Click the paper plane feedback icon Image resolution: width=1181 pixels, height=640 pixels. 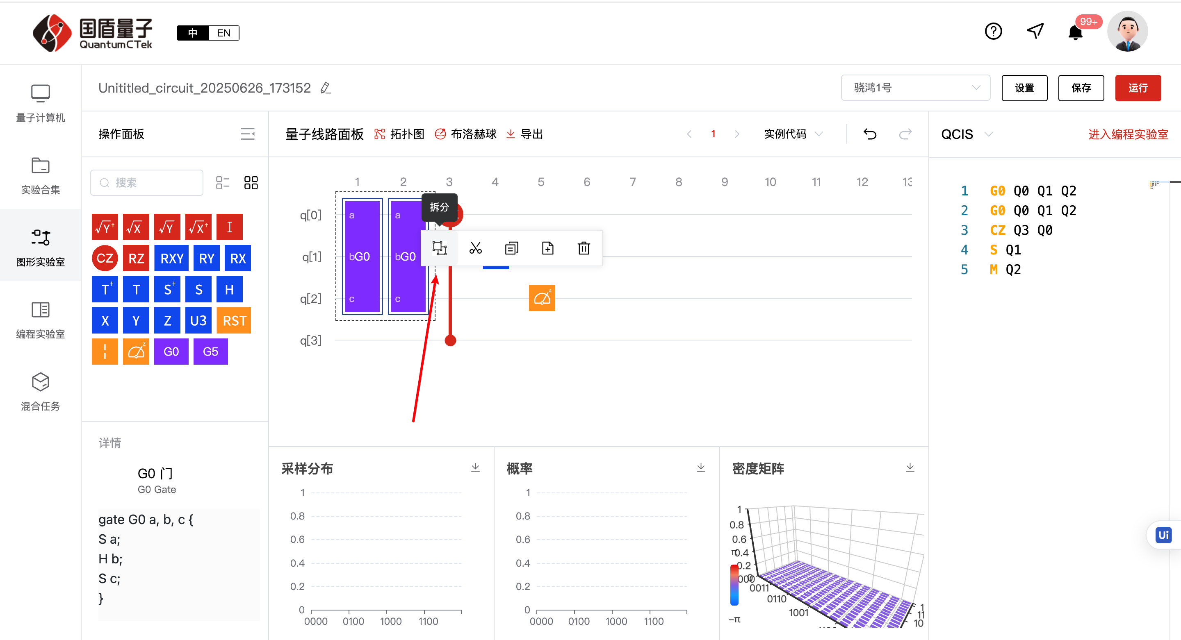tap(1035, 31)
